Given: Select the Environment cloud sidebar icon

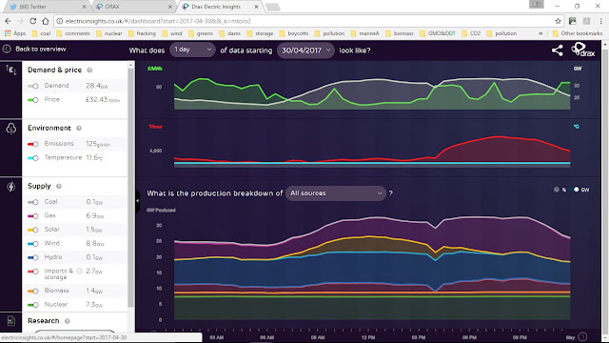Looking at the screenshot, I should pos(10,129).
